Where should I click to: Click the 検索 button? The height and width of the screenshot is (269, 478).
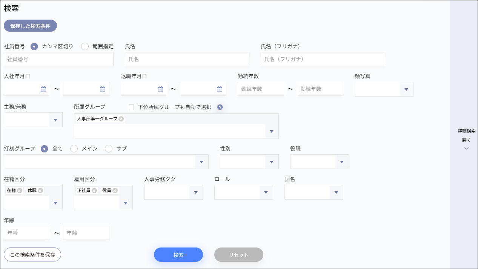[178, 255]
